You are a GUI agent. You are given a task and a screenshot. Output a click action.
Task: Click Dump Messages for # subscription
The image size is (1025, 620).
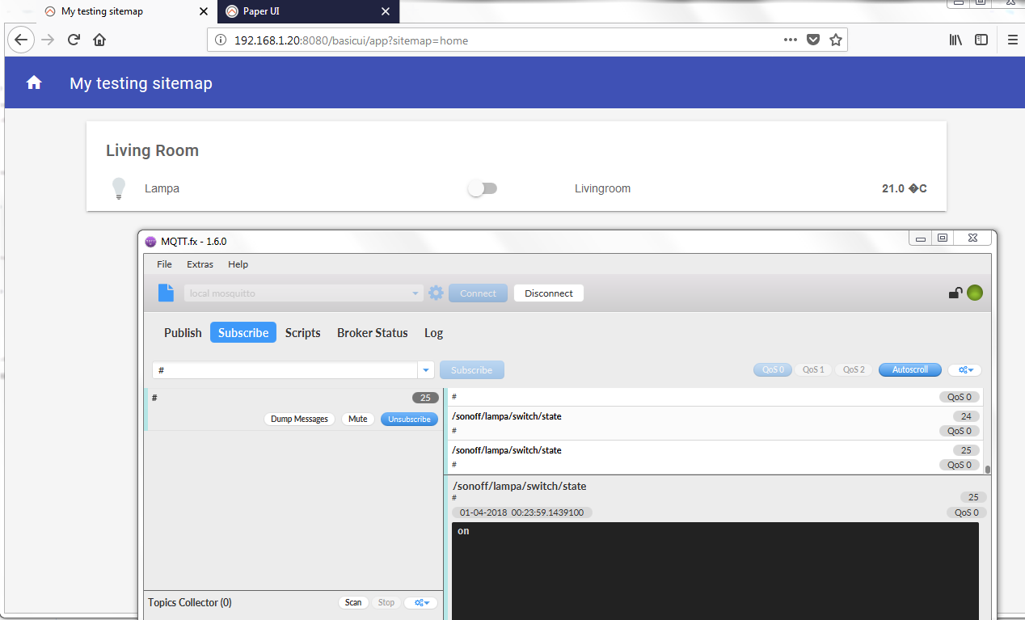[299, 419]
